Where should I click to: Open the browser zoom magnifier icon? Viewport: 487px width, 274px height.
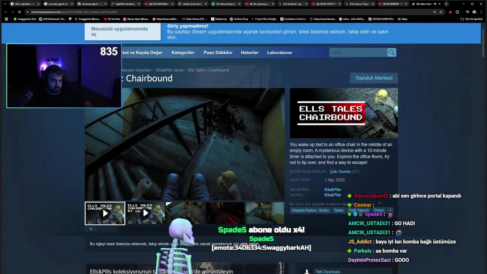coord(434,12)
